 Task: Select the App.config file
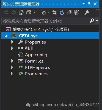pos(36,55)
